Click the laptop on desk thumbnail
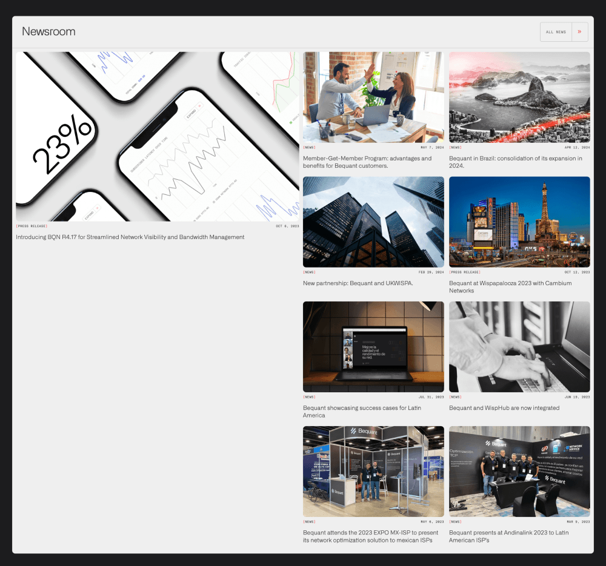 click(373, 347)
